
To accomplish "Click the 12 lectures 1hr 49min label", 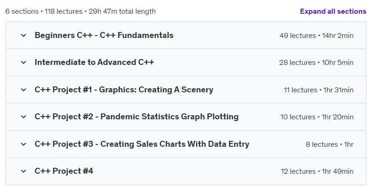I will (x=317, y=171).
